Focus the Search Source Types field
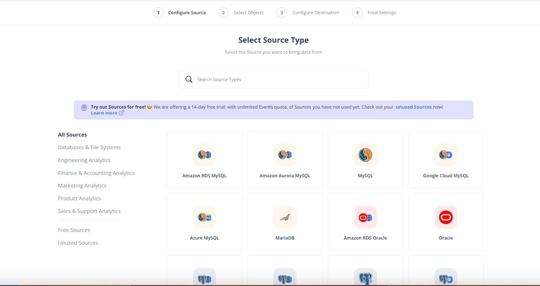The image size is (540, 286). tap(273, 80)
